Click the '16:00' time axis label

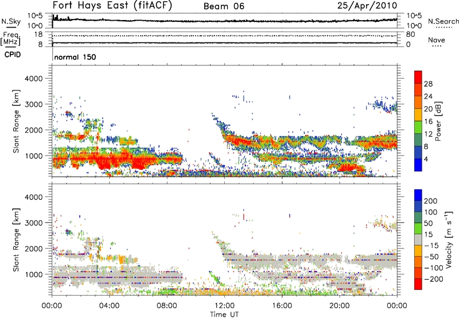[x=282, y=306]
